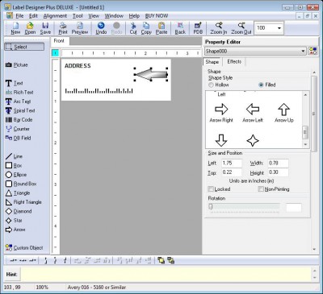Click the Save toolbar icon
The image size is (323, 294).
coord(45,28)
